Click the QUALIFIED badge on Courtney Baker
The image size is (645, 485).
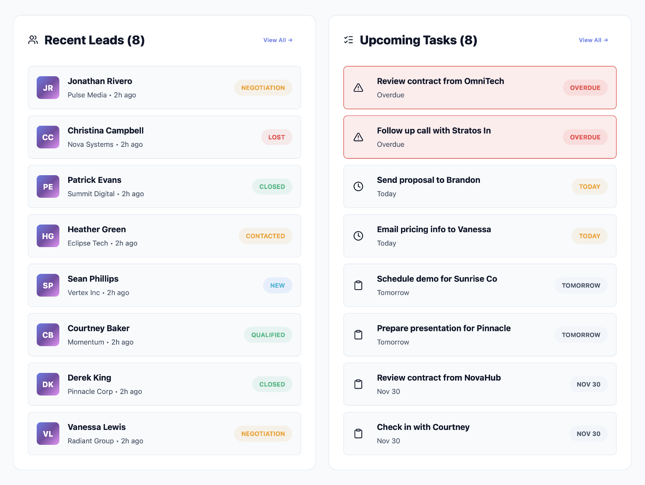[268, 335]
